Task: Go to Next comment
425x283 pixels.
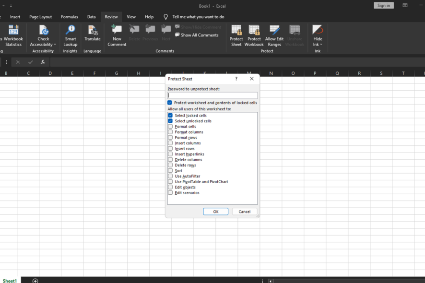Action: (x=166, y=33)
